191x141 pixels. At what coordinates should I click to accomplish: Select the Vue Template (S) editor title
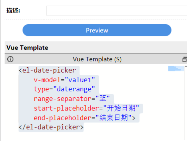(97, 59)
